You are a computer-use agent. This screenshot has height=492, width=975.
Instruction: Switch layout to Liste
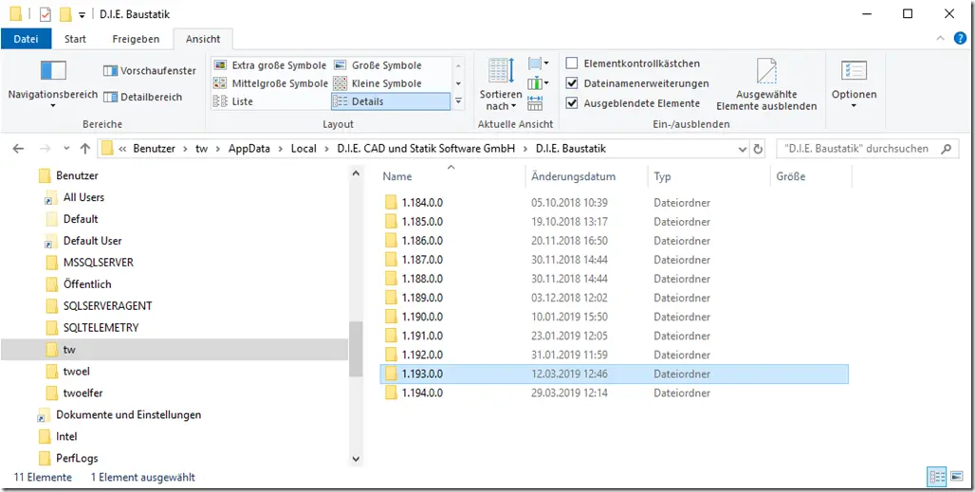point(233,101)
